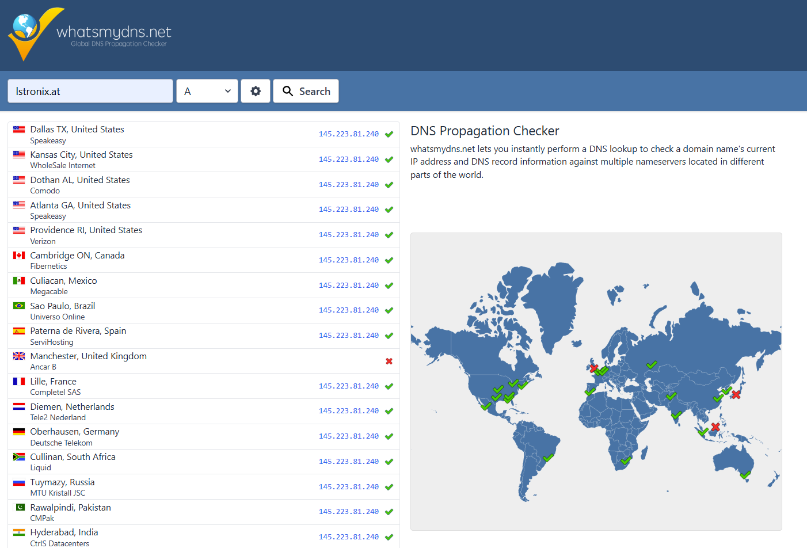Click the Brazil map checkmark marker
Screen dimensions: 807x548
coord(548,458)
